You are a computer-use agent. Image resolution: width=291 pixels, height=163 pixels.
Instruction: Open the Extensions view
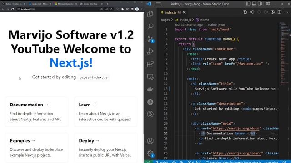tap(151, 64)
